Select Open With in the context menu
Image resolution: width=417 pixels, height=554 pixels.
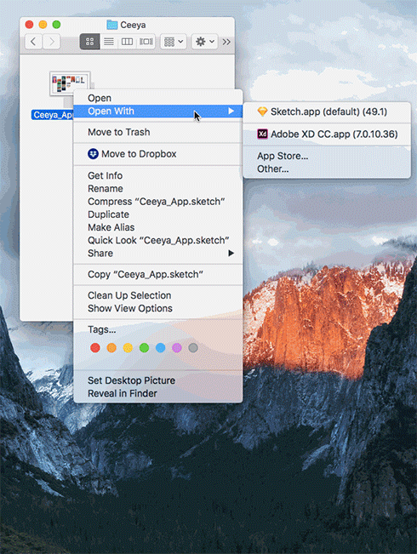(157, 111)
